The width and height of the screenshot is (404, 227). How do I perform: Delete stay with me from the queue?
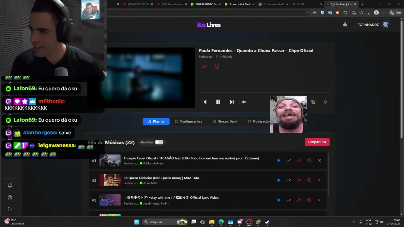coord(319,200)
